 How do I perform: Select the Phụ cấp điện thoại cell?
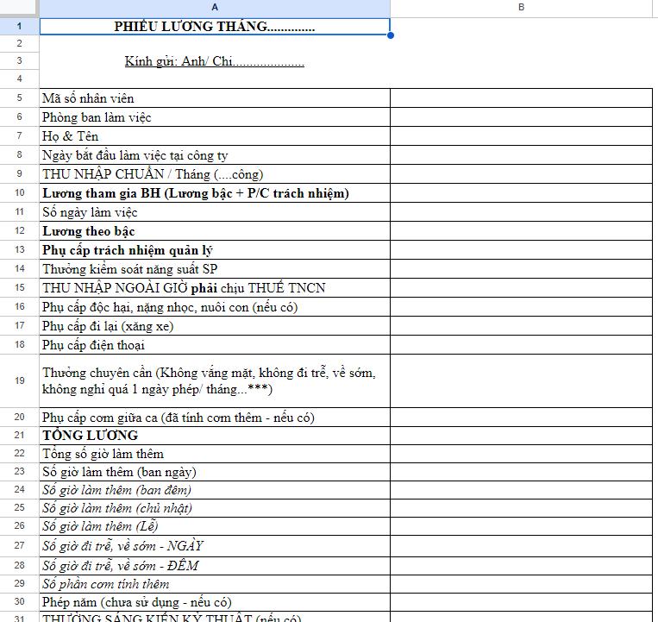coord(215,344)
